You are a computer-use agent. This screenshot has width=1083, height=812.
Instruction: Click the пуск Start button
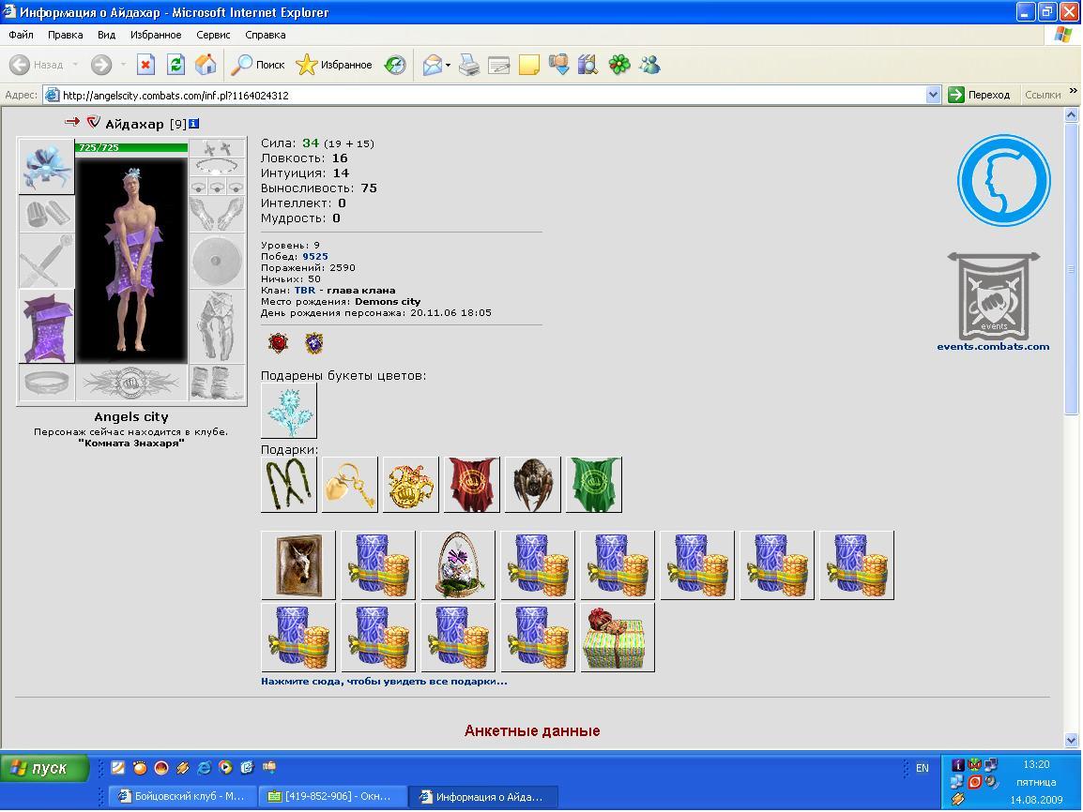[45, 768]
